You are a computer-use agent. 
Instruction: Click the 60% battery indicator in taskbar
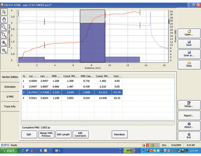tap(129, 150)
